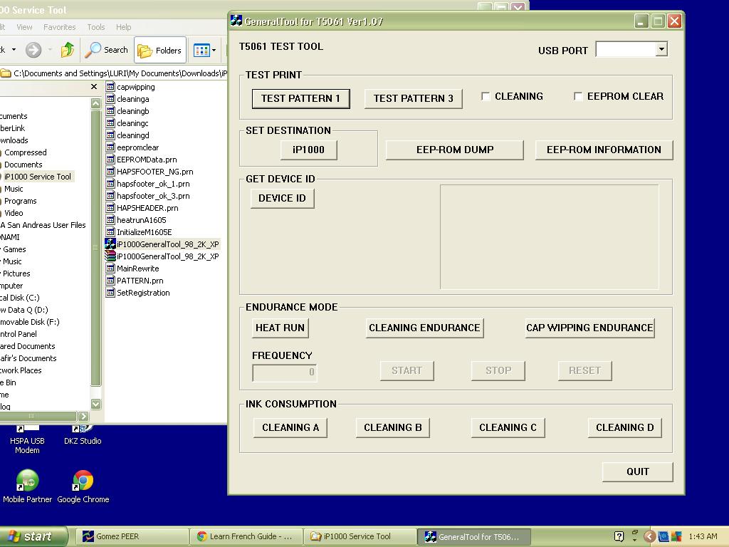Image resolution: width=729 pixels, height=547 pixels.
Task: Open the USB PORT dropdown
Action: pyautogui.click(x=661, y=50)
